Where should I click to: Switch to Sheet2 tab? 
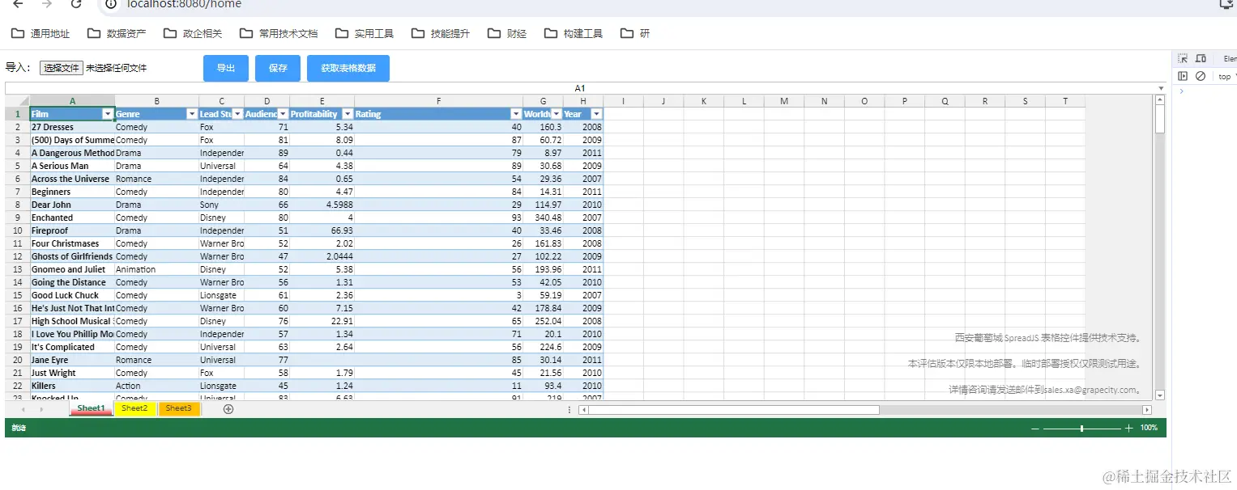(134, 409)
